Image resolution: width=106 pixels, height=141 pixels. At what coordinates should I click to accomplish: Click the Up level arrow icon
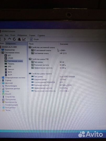(10, 39)
